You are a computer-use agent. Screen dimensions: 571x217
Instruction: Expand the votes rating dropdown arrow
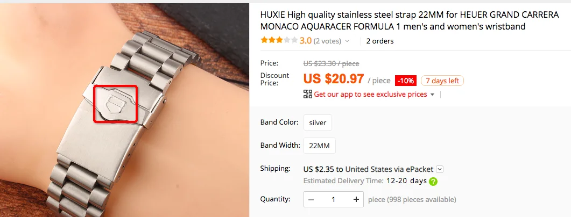click(x=347, y=41)
